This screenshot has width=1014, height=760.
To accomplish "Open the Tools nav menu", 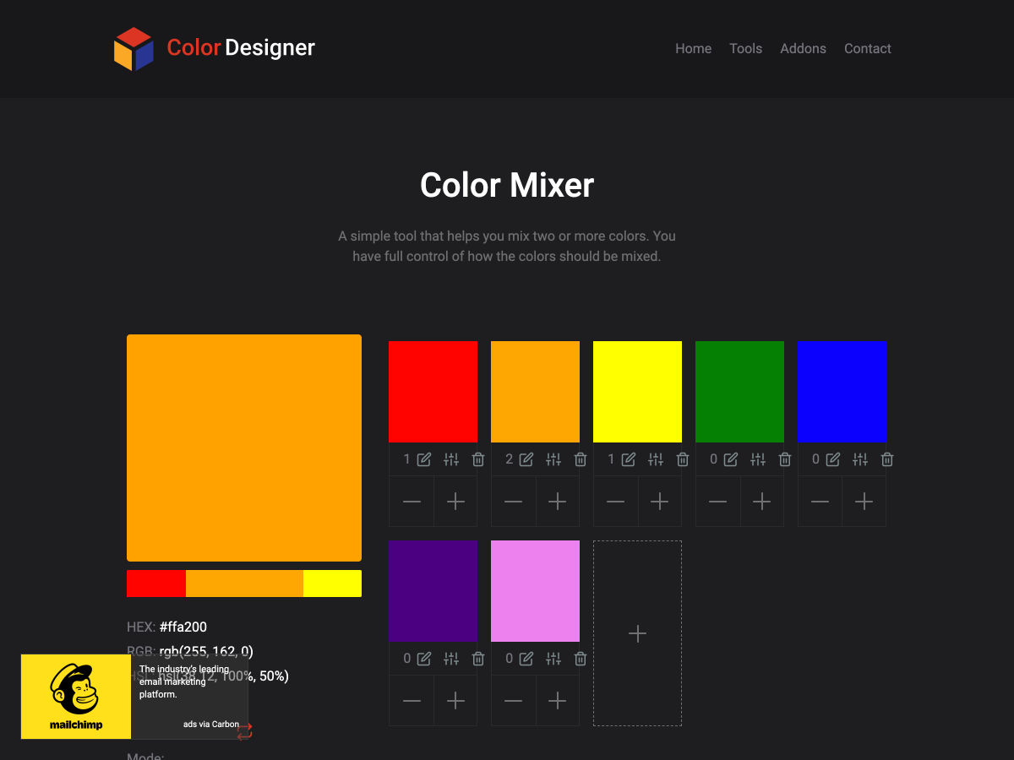I will point(746,49).
